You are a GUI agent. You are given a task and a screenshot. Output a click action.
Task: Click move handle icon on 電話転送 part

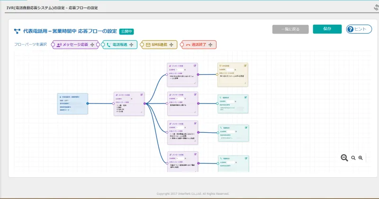131,44
